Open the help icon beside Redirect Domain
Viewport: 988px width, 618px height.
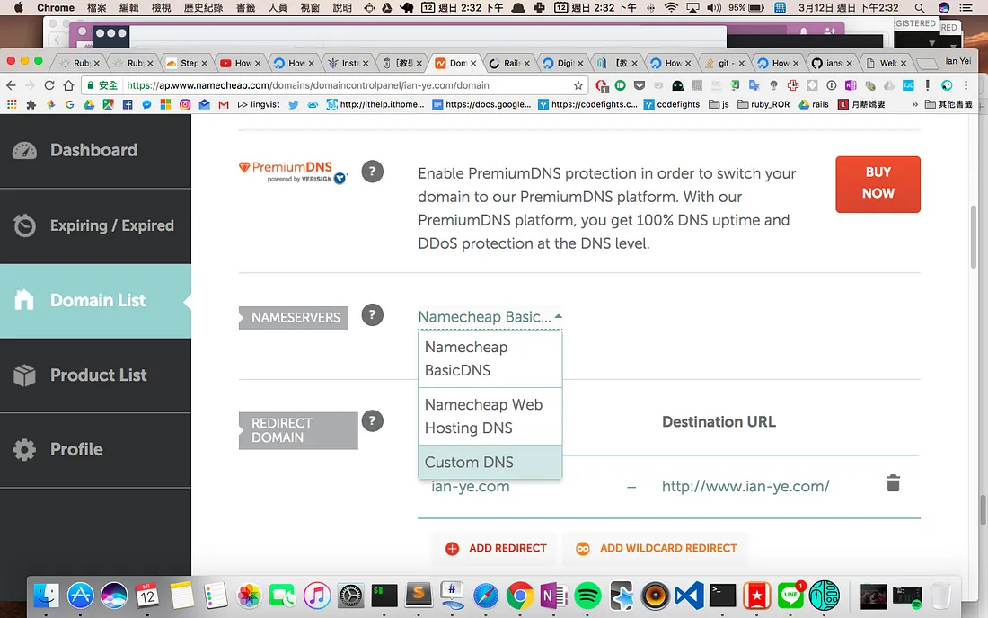[x=373, y=420]
